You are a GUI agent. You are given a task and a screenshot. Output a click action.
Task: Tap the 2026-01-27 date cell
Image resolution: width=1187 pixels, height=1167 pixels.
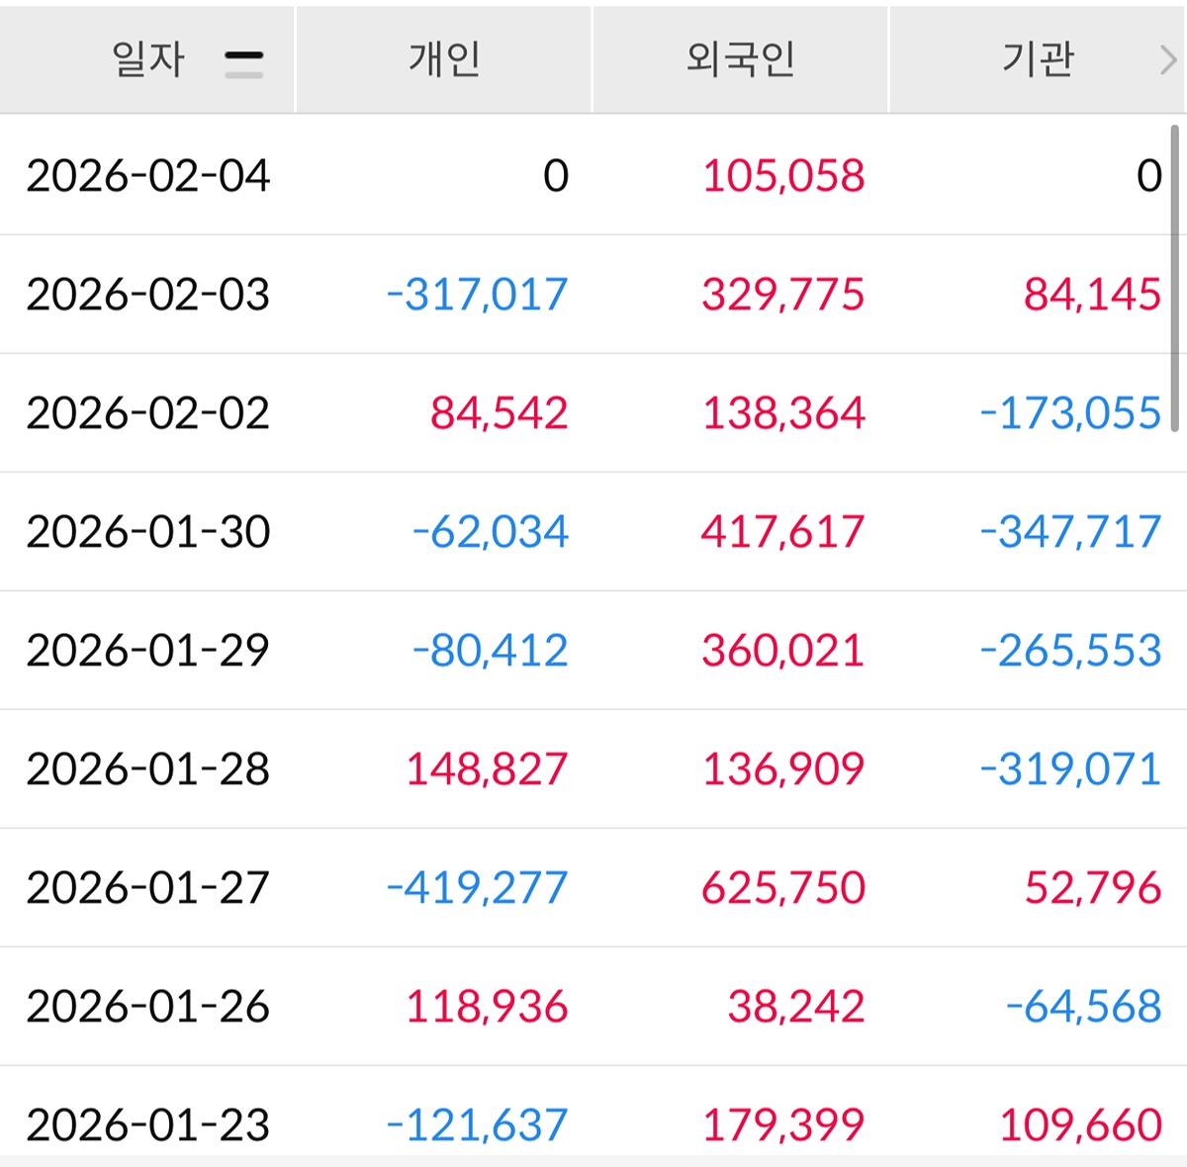point(148,888)
